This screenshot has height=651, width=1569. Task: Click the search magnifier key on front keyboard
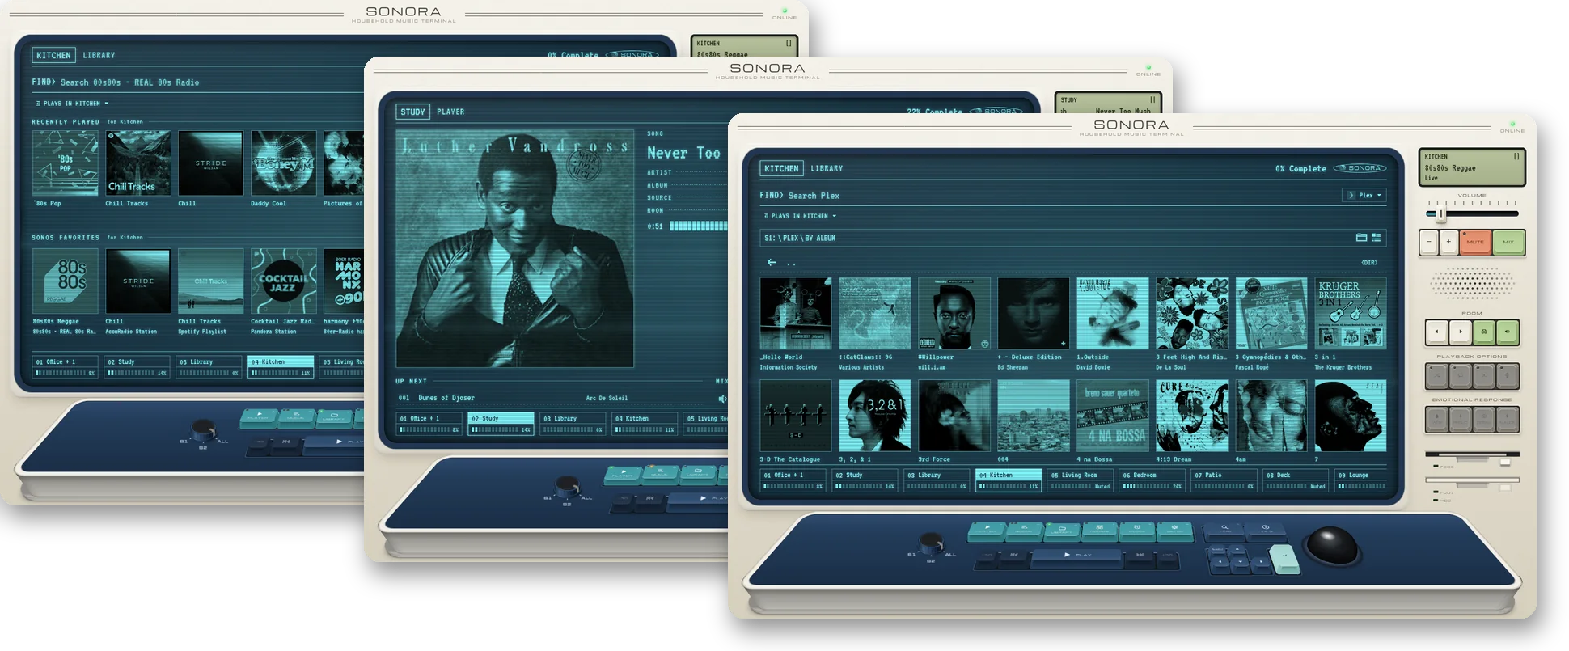point(1224,531)
